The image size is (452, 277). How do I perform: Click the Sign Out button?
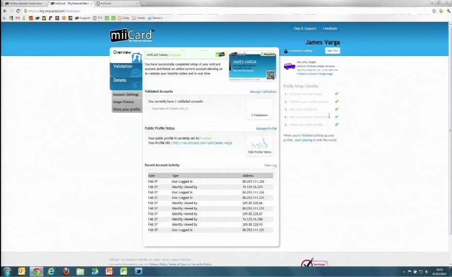332,51
